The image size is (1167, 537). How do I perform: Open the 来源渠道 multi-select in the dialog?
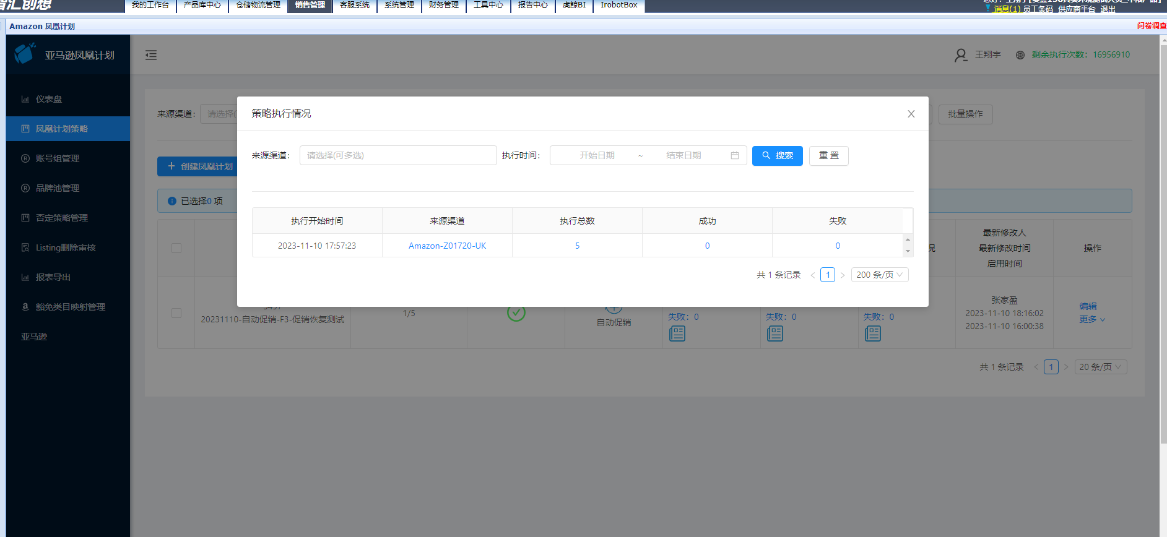398,155
